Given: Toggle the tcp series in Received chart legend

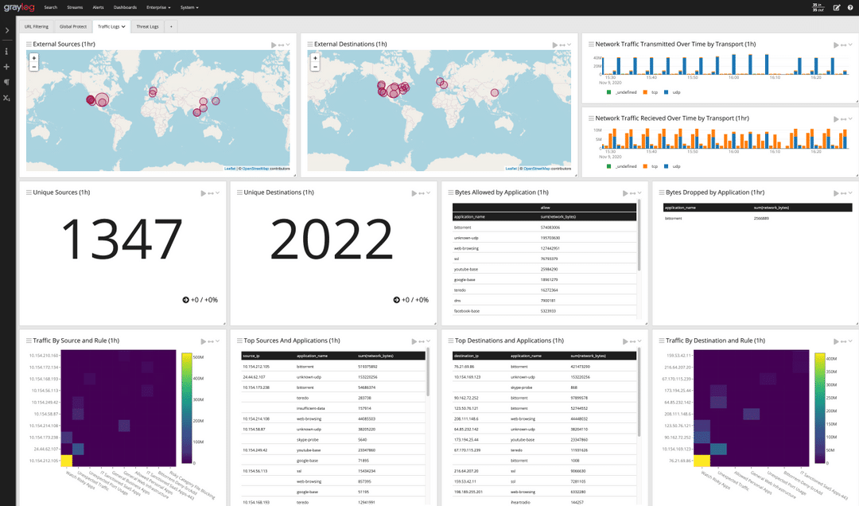Looking at the screenshot, I should [653, 165].
